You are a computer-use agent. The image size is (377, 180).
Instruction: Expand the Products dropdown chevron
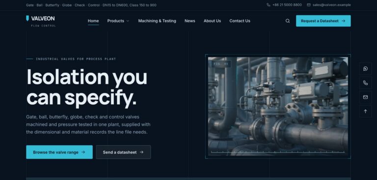point(128,21)
